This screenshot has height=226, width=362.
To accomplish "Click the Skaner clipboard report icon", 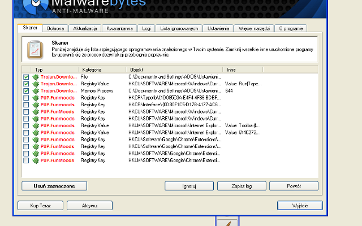I will click(x=35, y=50).
